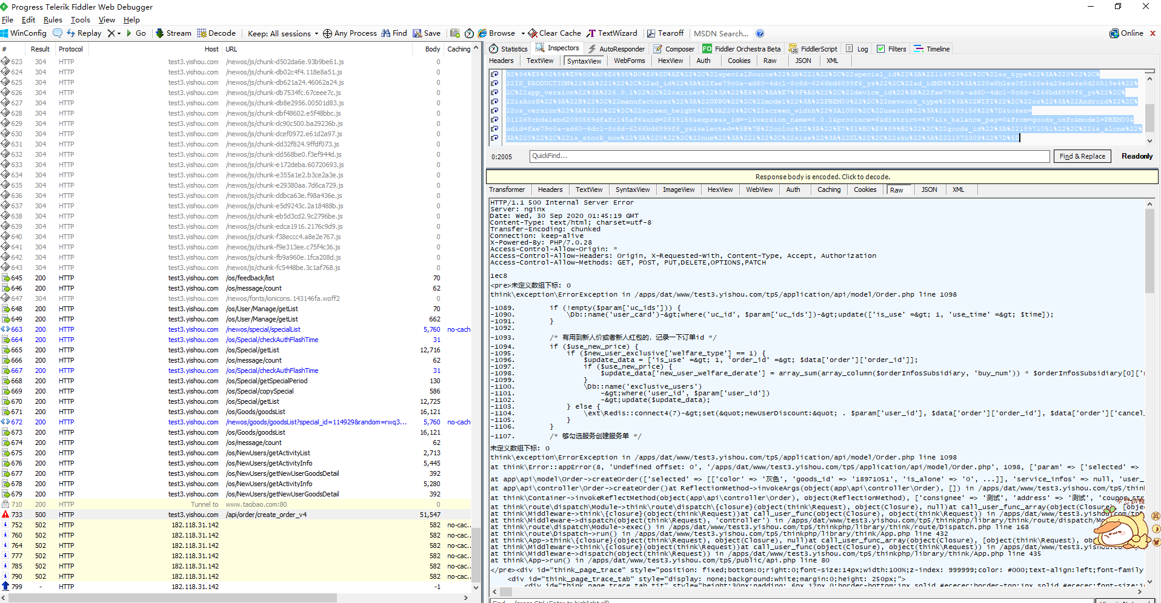Switch to the Statistics tab
Screen dimensions: 1161x603
(x=508, y=49)
